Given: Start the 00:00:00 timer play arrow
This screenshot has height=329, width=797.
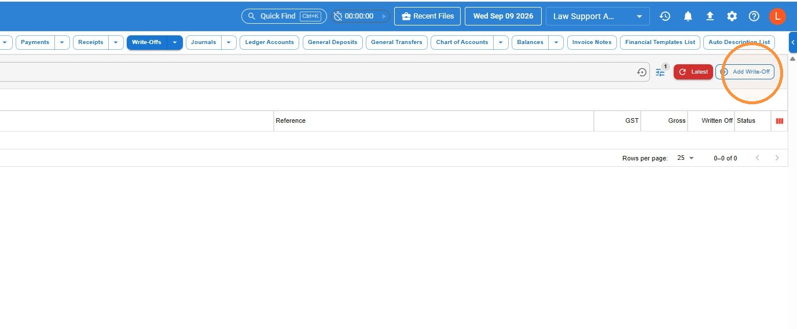Looking at the screenshot, I should pyautogui.click(x=384, y=16).
